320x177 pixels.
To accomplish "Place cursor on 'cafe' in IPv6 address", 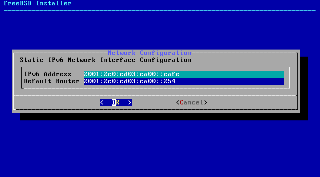I will coord(172,74).
